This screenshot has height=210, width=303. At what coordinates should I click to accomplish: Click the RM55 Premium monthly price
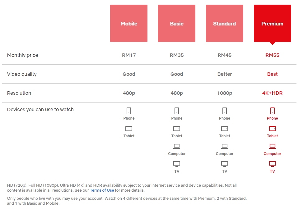[272, 55]
